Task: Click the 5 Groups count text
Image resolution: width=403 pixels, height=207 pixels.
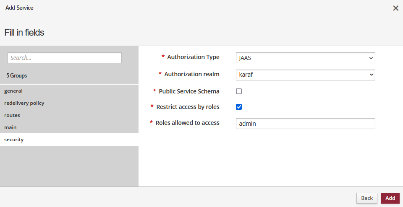Action: point(17,76)
